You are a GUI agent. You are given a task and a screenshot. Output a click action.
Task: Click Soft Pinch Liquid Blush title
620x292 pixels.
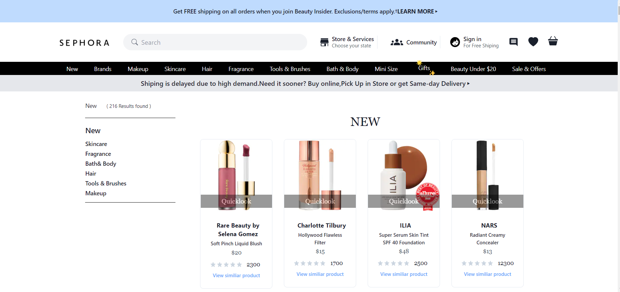[236, 244]
